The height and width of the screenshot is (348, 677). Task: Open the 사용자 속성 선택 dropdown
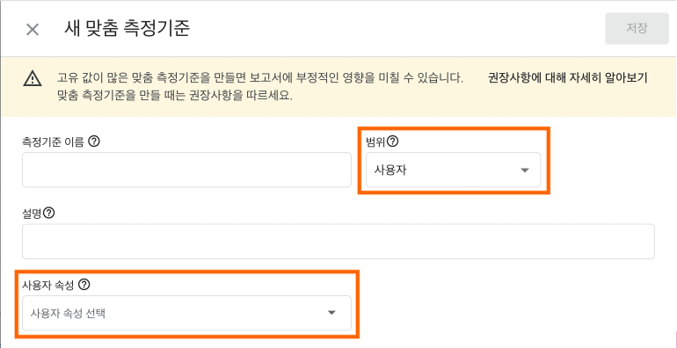click(186, 313)
